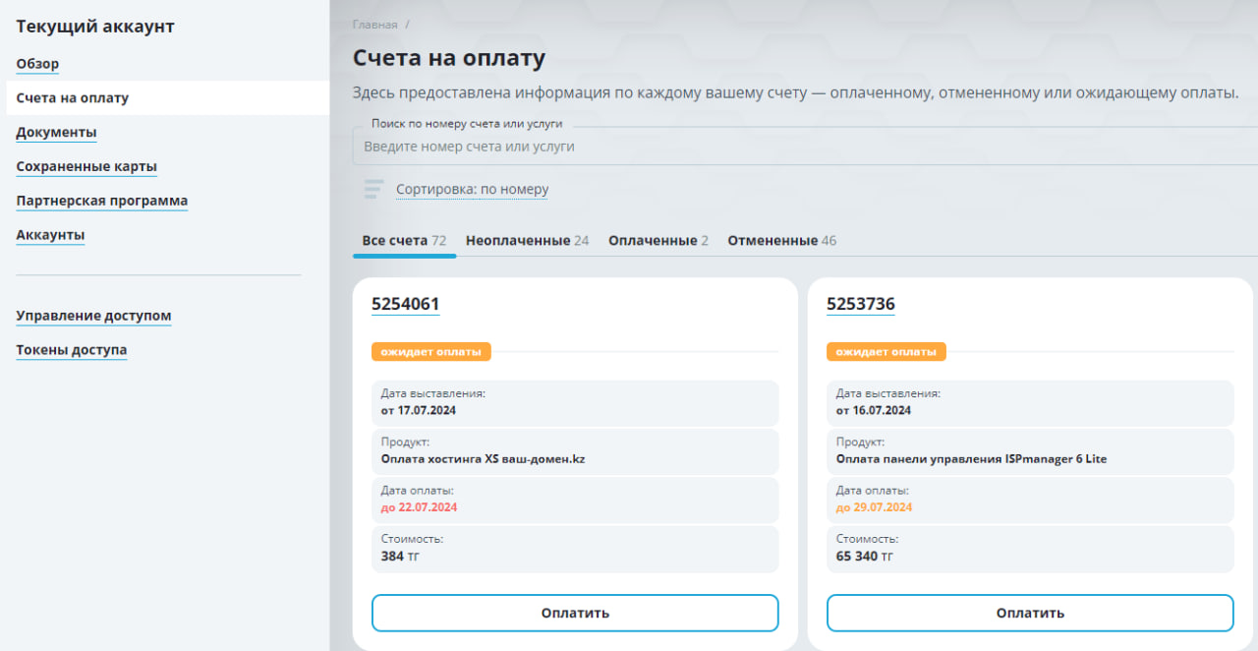Image resolution: width=1258 pixels, height=651 pixels.
Task: Pay the 384 тг hosting invoice
Action: (575, 613)
